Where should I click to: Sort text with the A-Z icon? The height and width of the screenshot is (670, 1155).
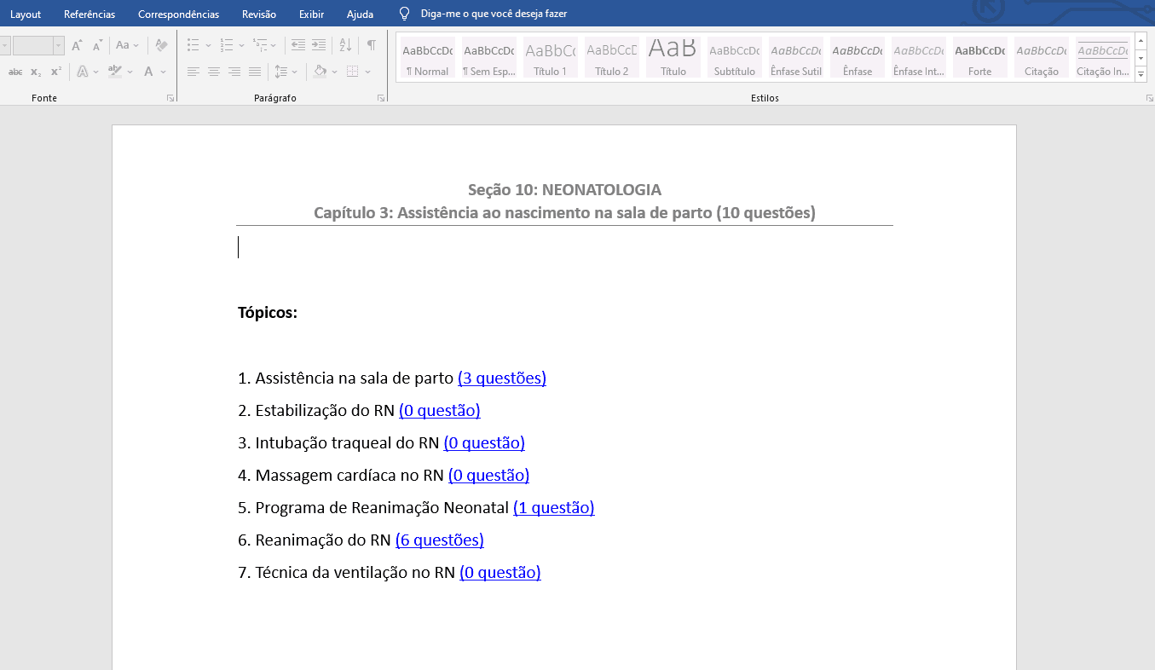click(x=345, y=45)
